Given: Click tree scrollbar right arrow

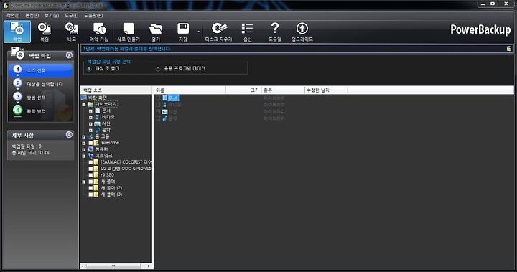Looking at the screenshot, I should (x=149, y=266).
